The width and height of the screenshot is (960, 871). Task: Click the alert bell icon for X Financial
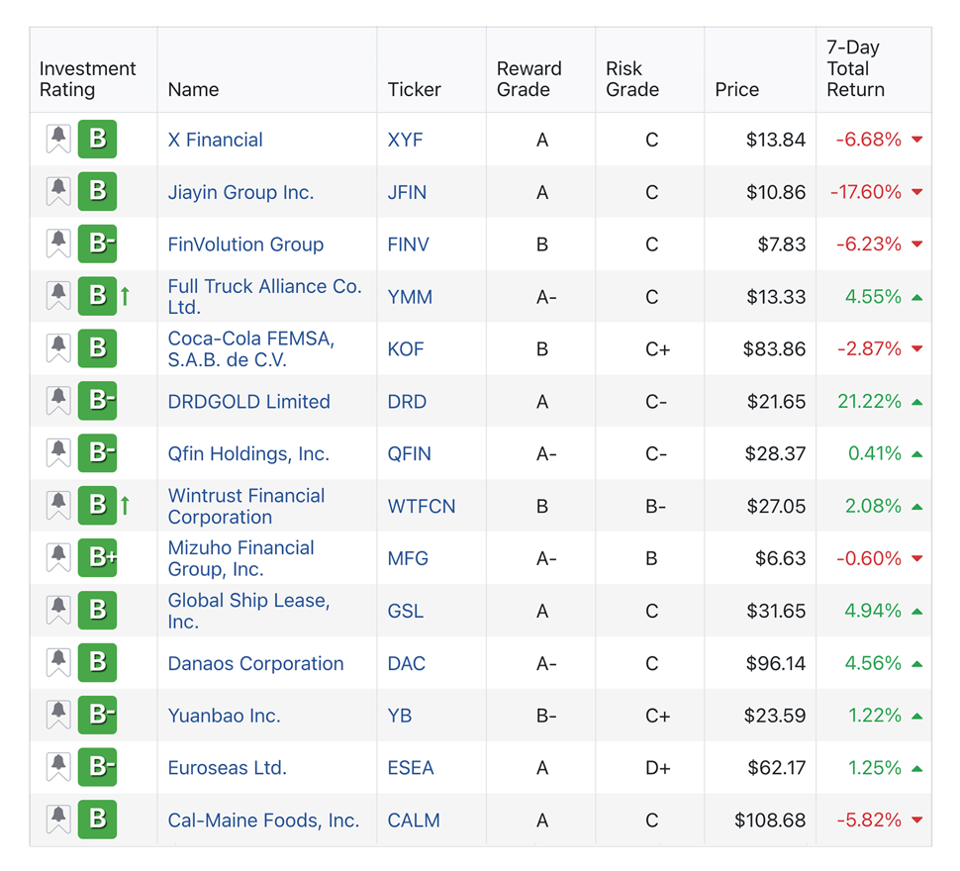coord(58,140)
